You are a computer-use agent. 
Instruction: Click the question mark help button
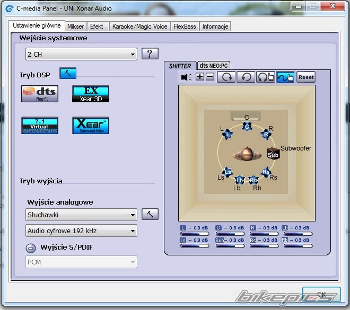click(x=151, y=54)
